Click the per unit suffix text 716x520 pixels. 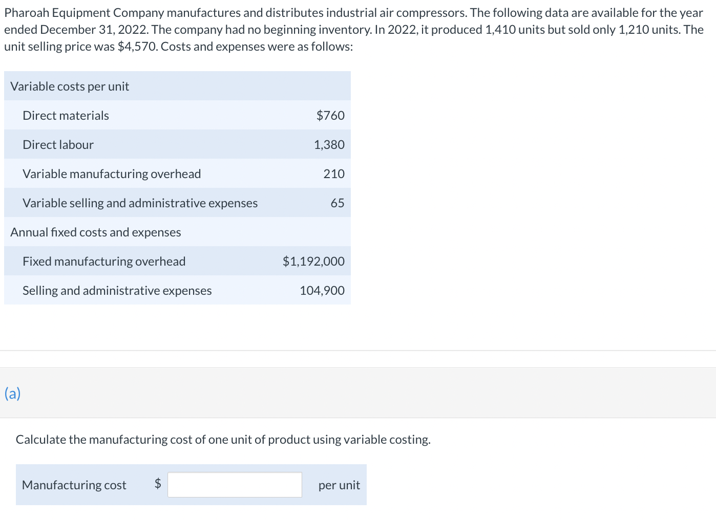tap(339, 485)
